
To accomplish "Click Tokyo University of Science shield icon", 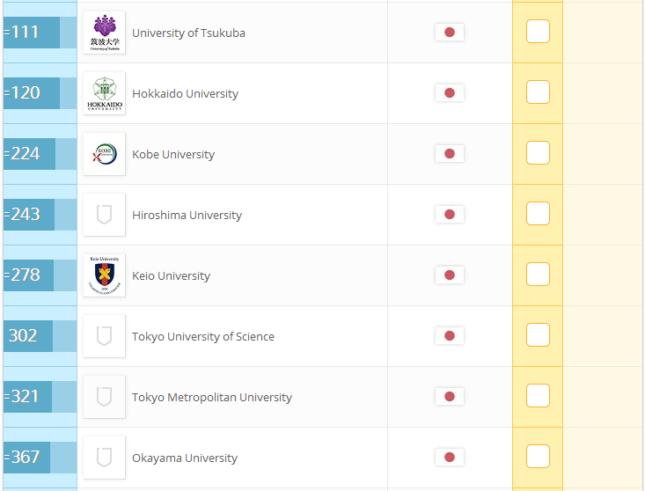I will click(x=104, y=336).
